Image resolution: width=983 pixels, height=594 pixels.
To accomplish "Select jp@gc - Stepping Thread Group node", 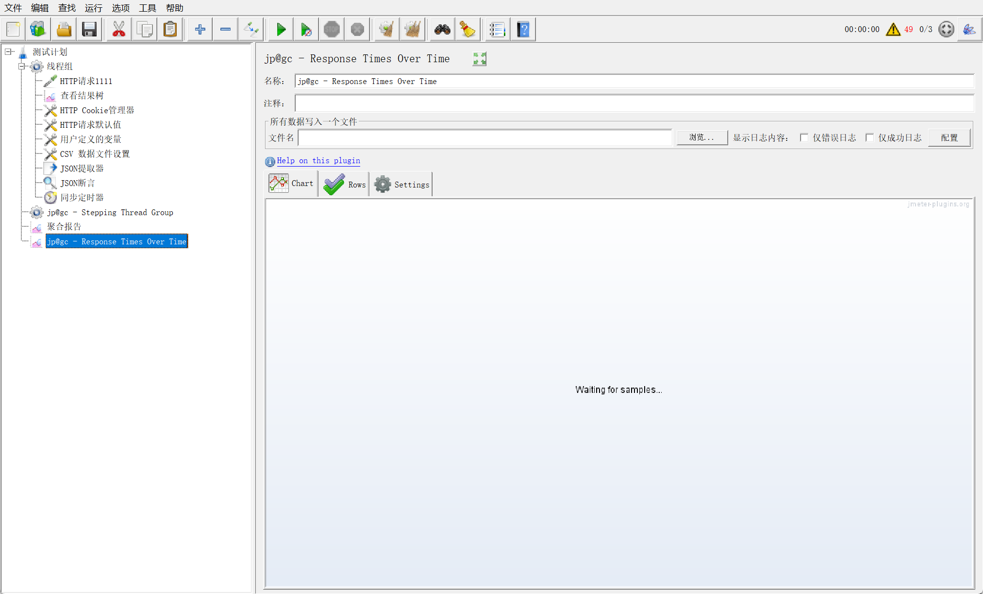I will pos(110,212).
